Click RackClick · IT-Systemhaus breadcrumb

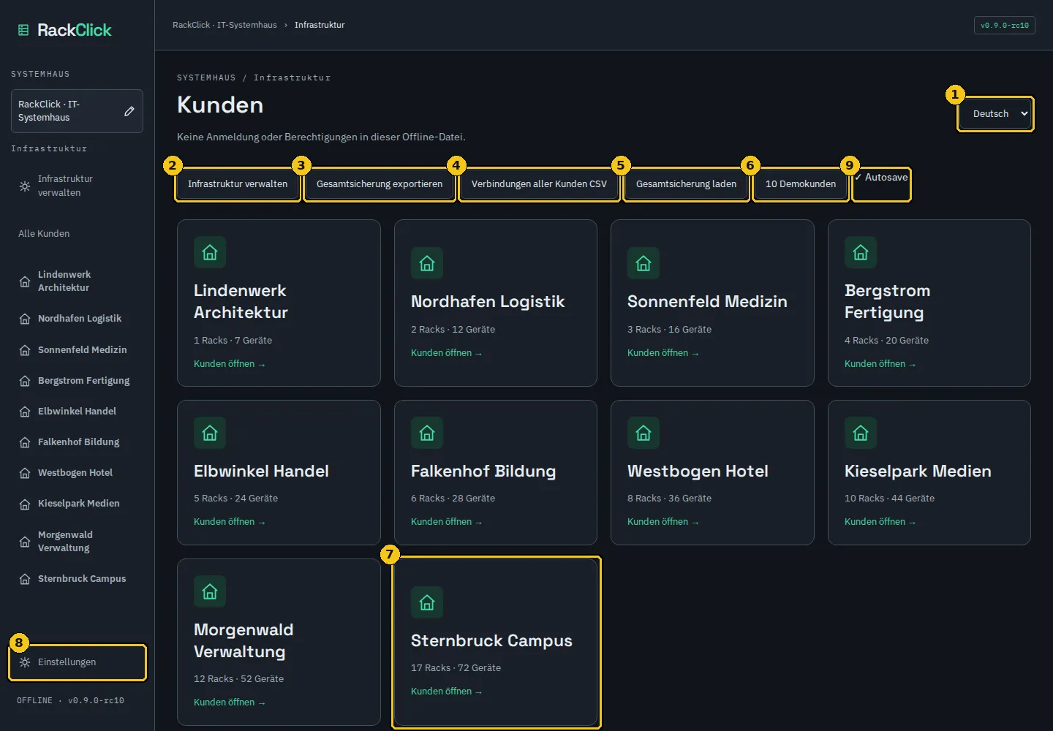tap(224, 25)
